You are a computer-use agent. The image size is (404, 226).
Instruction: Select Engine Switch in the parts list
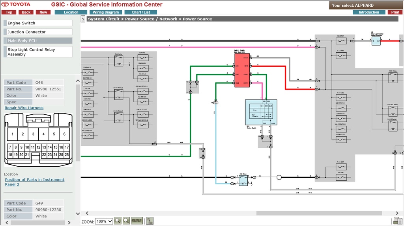[x=38, y=23]
